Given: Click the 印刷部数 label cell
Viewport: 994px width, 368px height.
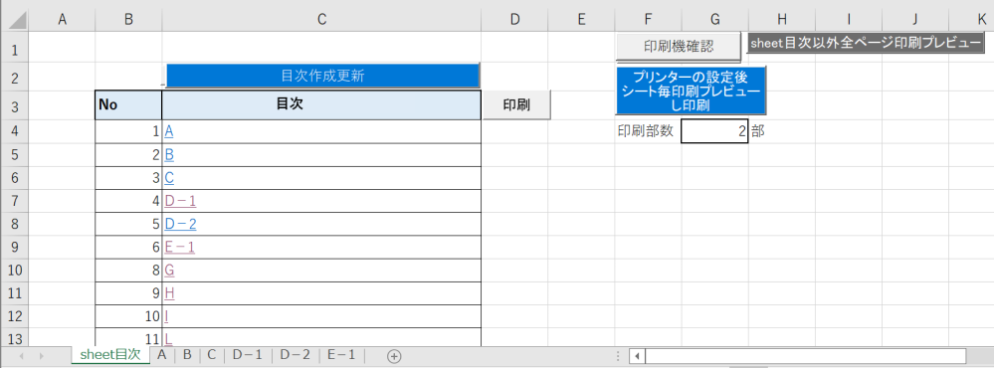Looking at the screenshot, I should 648,131.
